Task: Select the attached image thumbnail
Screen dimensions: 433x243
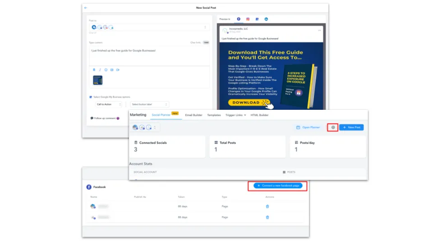Action: [x=97, y=80]
